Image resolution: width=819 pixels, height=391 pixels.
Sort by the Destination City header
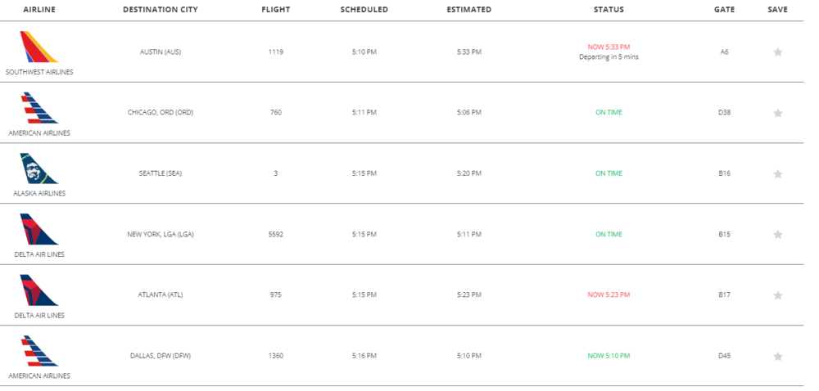click(x=161, y=10)
